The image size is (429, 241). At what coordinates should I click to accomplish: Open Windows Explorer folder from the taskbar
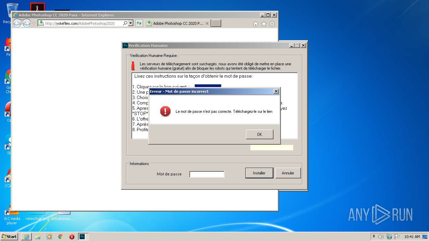38,237
